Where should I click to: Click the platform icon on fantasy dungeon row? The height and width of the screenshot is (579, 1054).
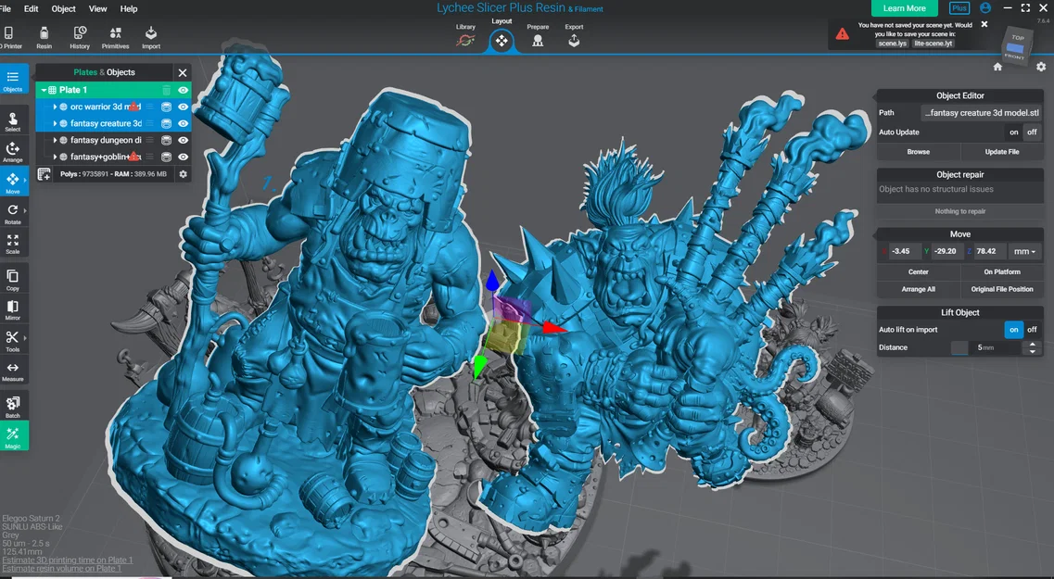pyautogui.click(x=167, y=141)
